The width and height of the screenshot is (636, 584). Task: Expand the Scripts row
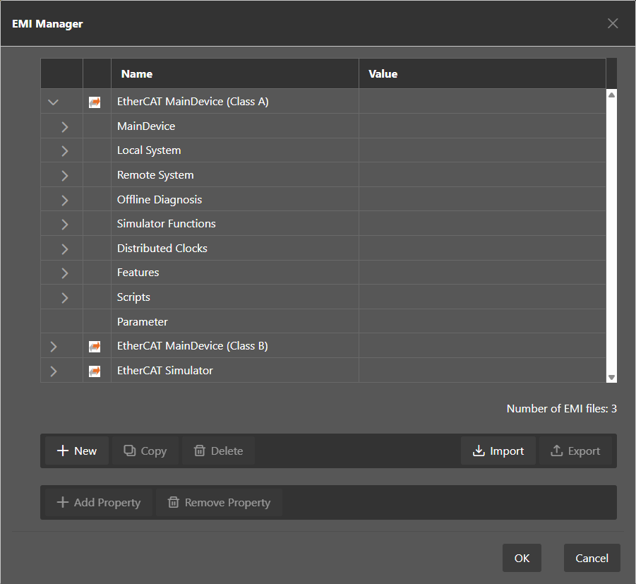(x=64, y=298)
